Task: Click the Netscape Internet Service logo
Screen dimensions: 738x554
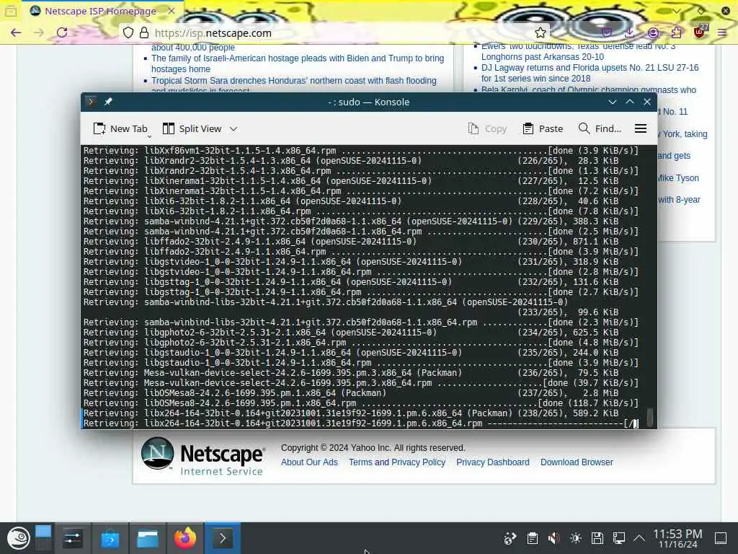Action: 203,456
